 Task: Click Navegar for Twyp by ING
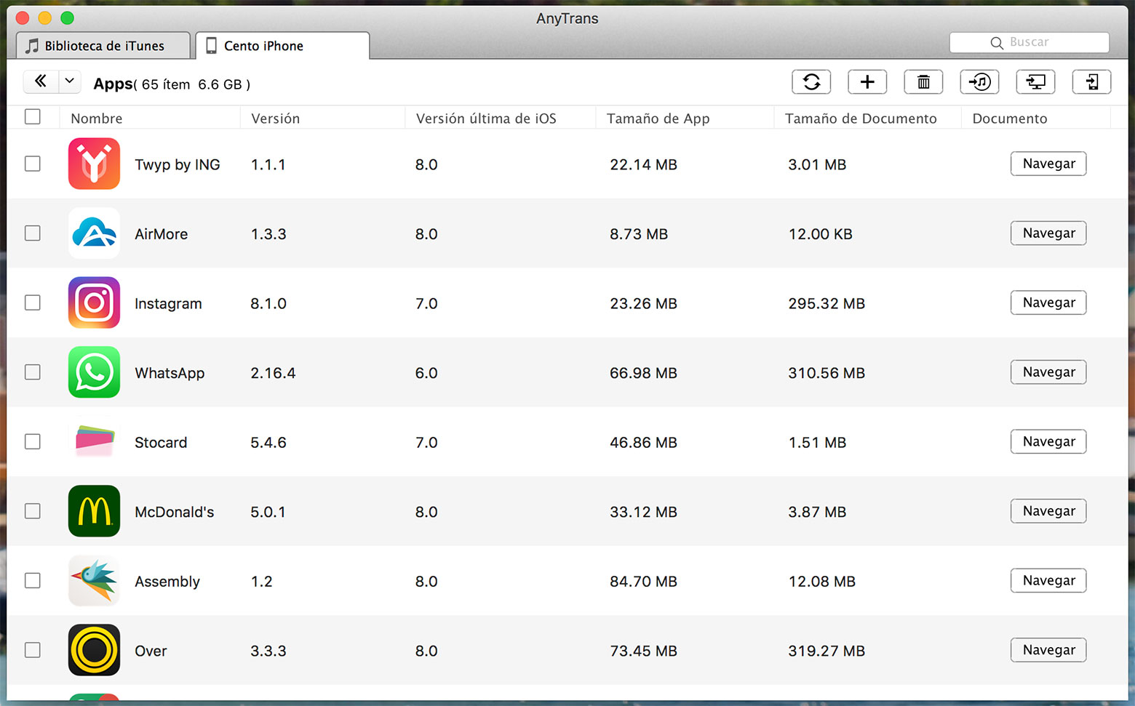pyautogui.click(x=1048, y=164)
